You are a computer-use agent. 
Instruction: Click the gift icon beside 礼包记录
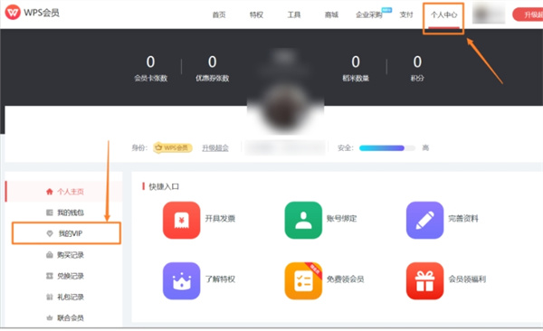(50, 297)
